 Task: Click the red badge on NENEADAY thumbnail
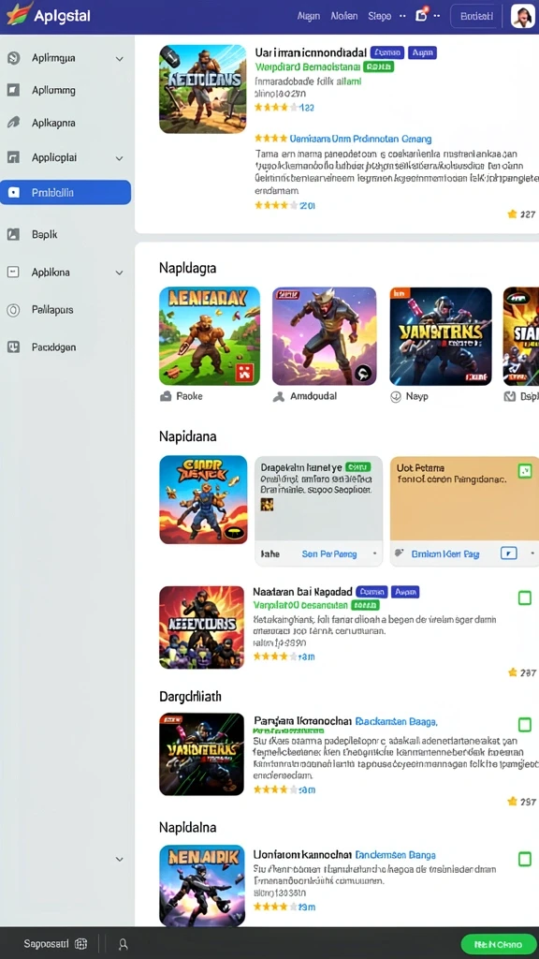tap(246, 372)
